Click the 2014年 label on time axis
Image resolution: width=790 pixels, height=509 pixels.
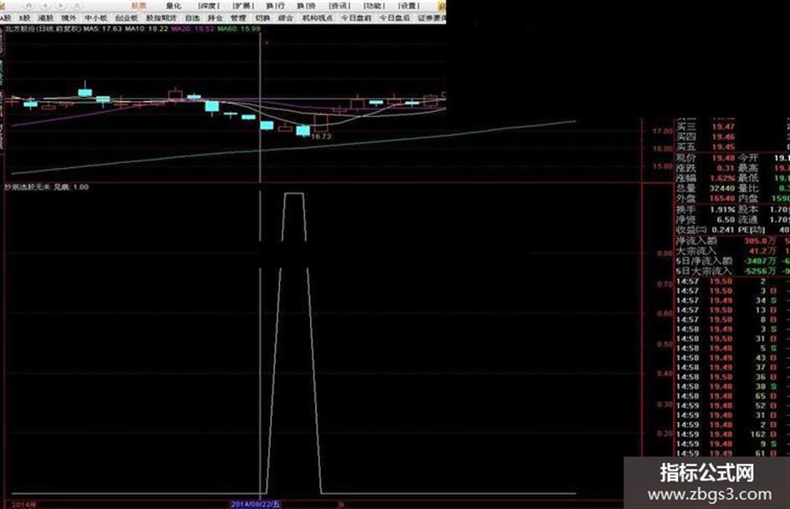coord(23,504)
